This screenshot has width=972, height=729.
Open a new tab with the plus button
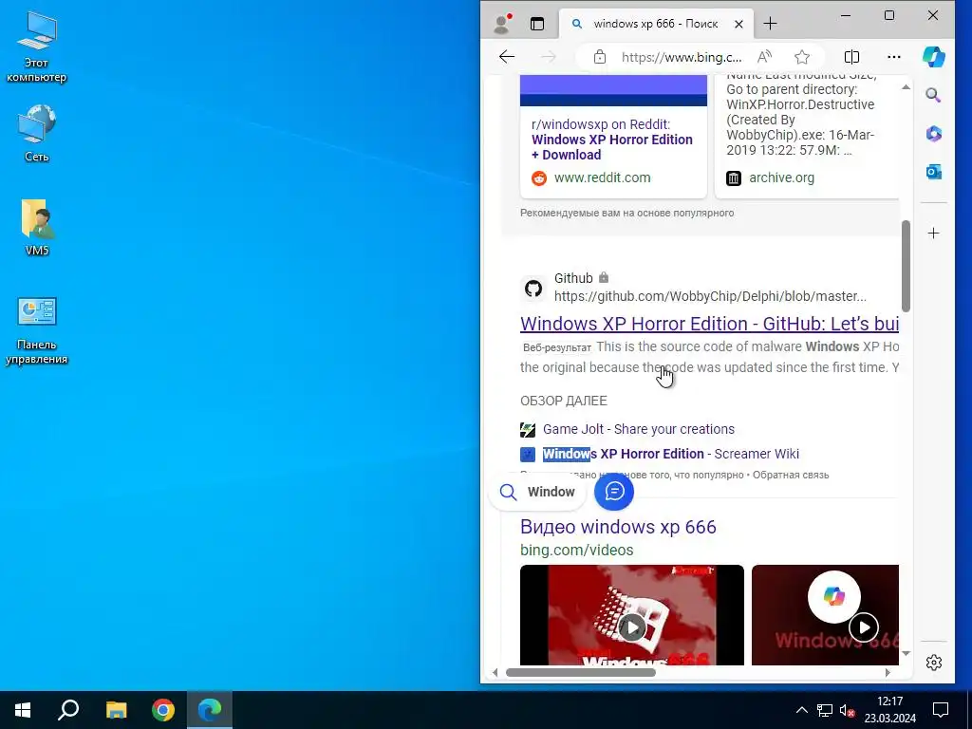click(770, 24)
